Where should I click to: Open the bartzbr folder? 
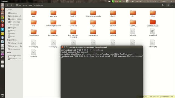[x=73, y=13]
